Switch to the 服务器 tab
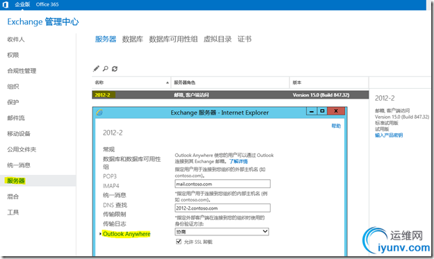434x259 pixels. click(x=106, y=40)
